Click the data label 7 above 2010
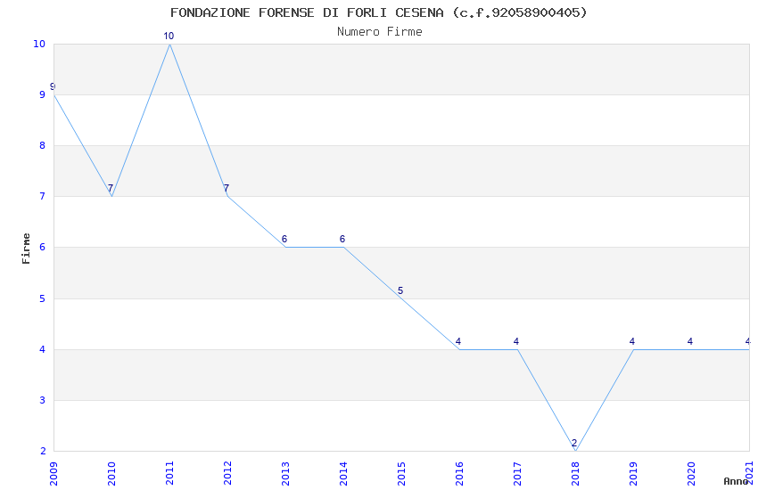The height and width of the screenshot is (490, 758). tap(111, 188)
